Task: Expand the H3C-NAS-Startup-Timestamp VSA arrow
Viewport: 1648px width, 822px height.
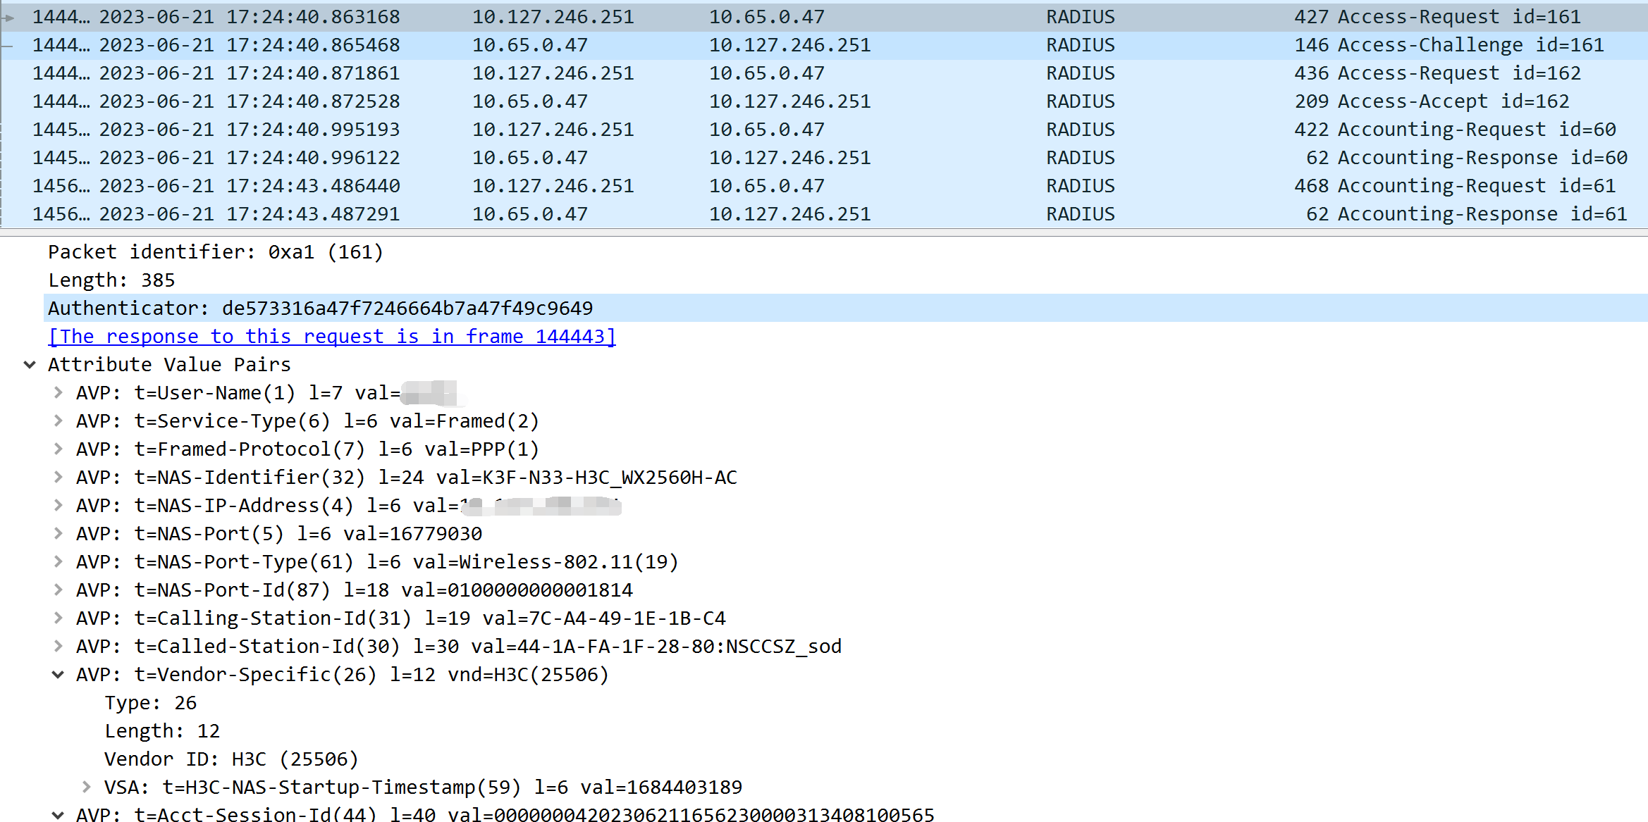Action: point(87,787)
